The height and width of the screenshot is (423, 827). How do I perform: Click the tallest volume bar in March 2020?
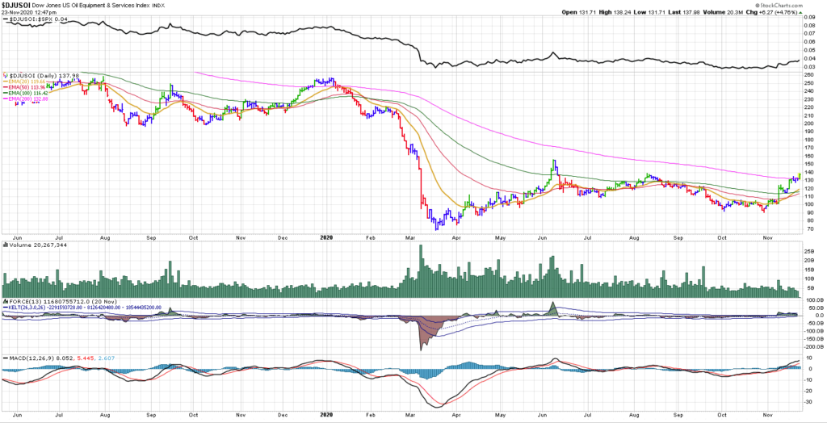coord(421,271)
